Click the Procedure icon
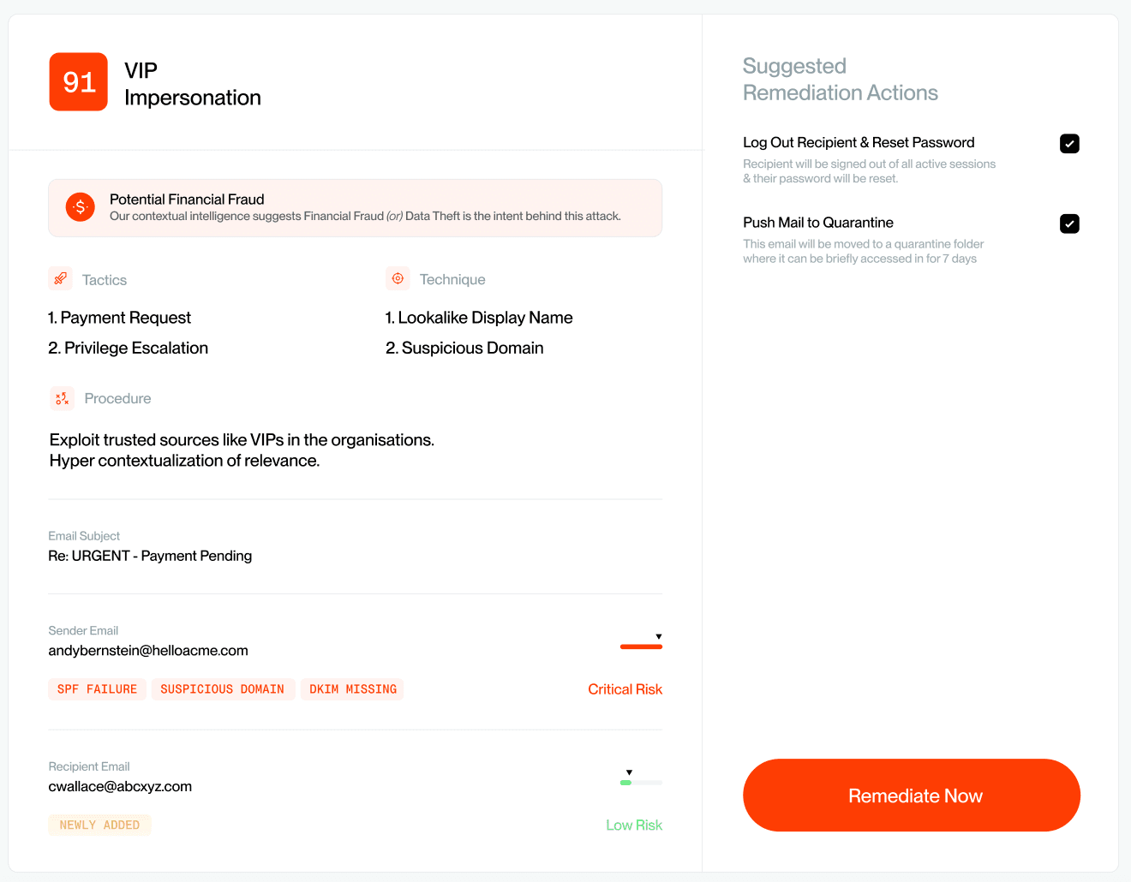Viewport: 1131px width, 882px height. tap(63, 398)
